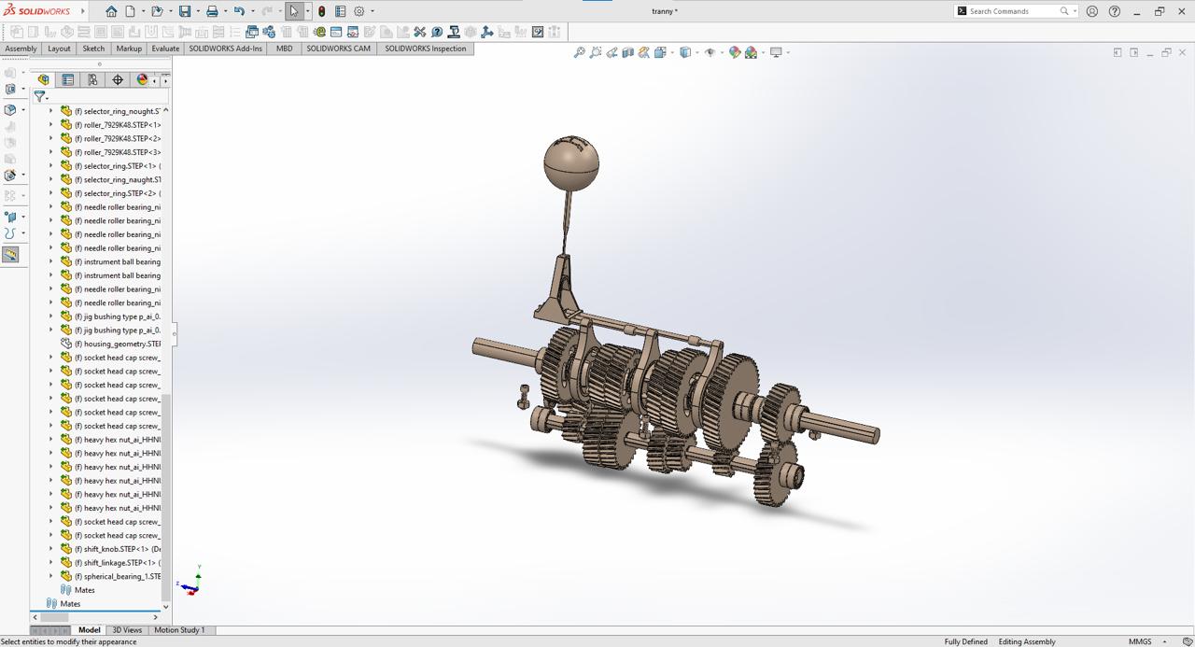Open the SOLIDWORKS logo menu flyout arrow
This screenshot has height=647, width=1195.
(82, 11)
